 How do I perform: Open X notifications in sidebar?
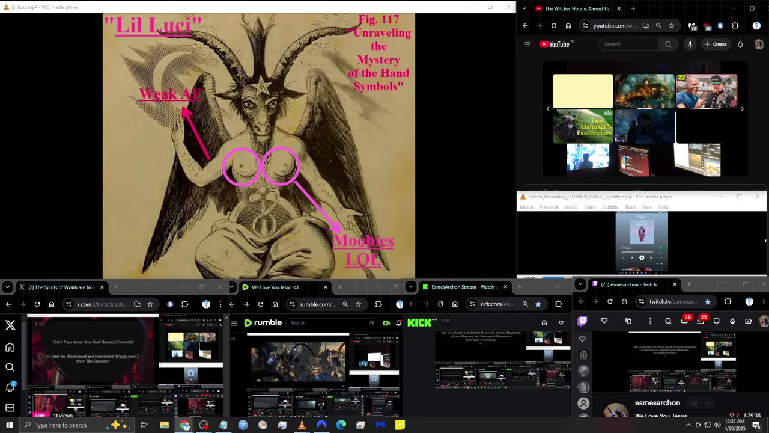[x=10, y=387]
